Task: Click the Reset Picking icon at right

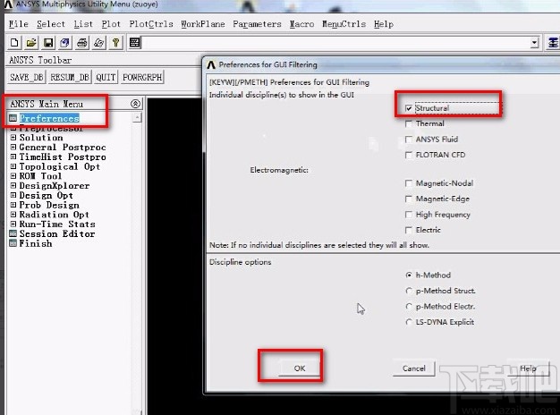Action: [553, 43]
